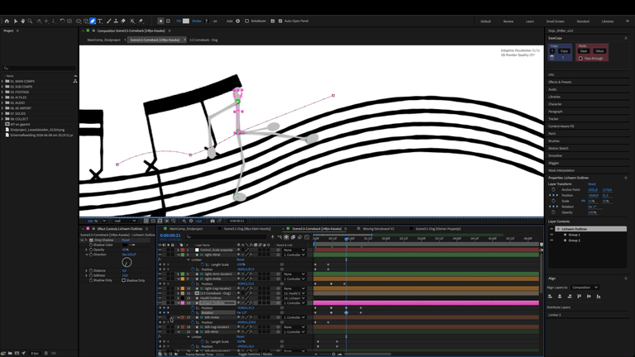Open the Graph Editor button in timeline
Screen dimensions: 635x357
point(307,237)
